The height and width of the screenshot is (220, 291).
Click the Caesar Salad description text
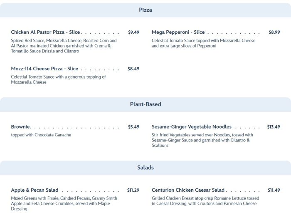(205, 201)
